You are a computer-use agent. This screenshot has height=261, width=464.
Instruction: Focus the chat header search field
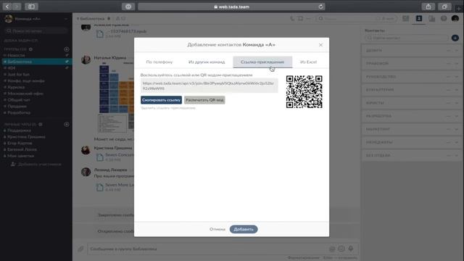click(x=357, y=19)
